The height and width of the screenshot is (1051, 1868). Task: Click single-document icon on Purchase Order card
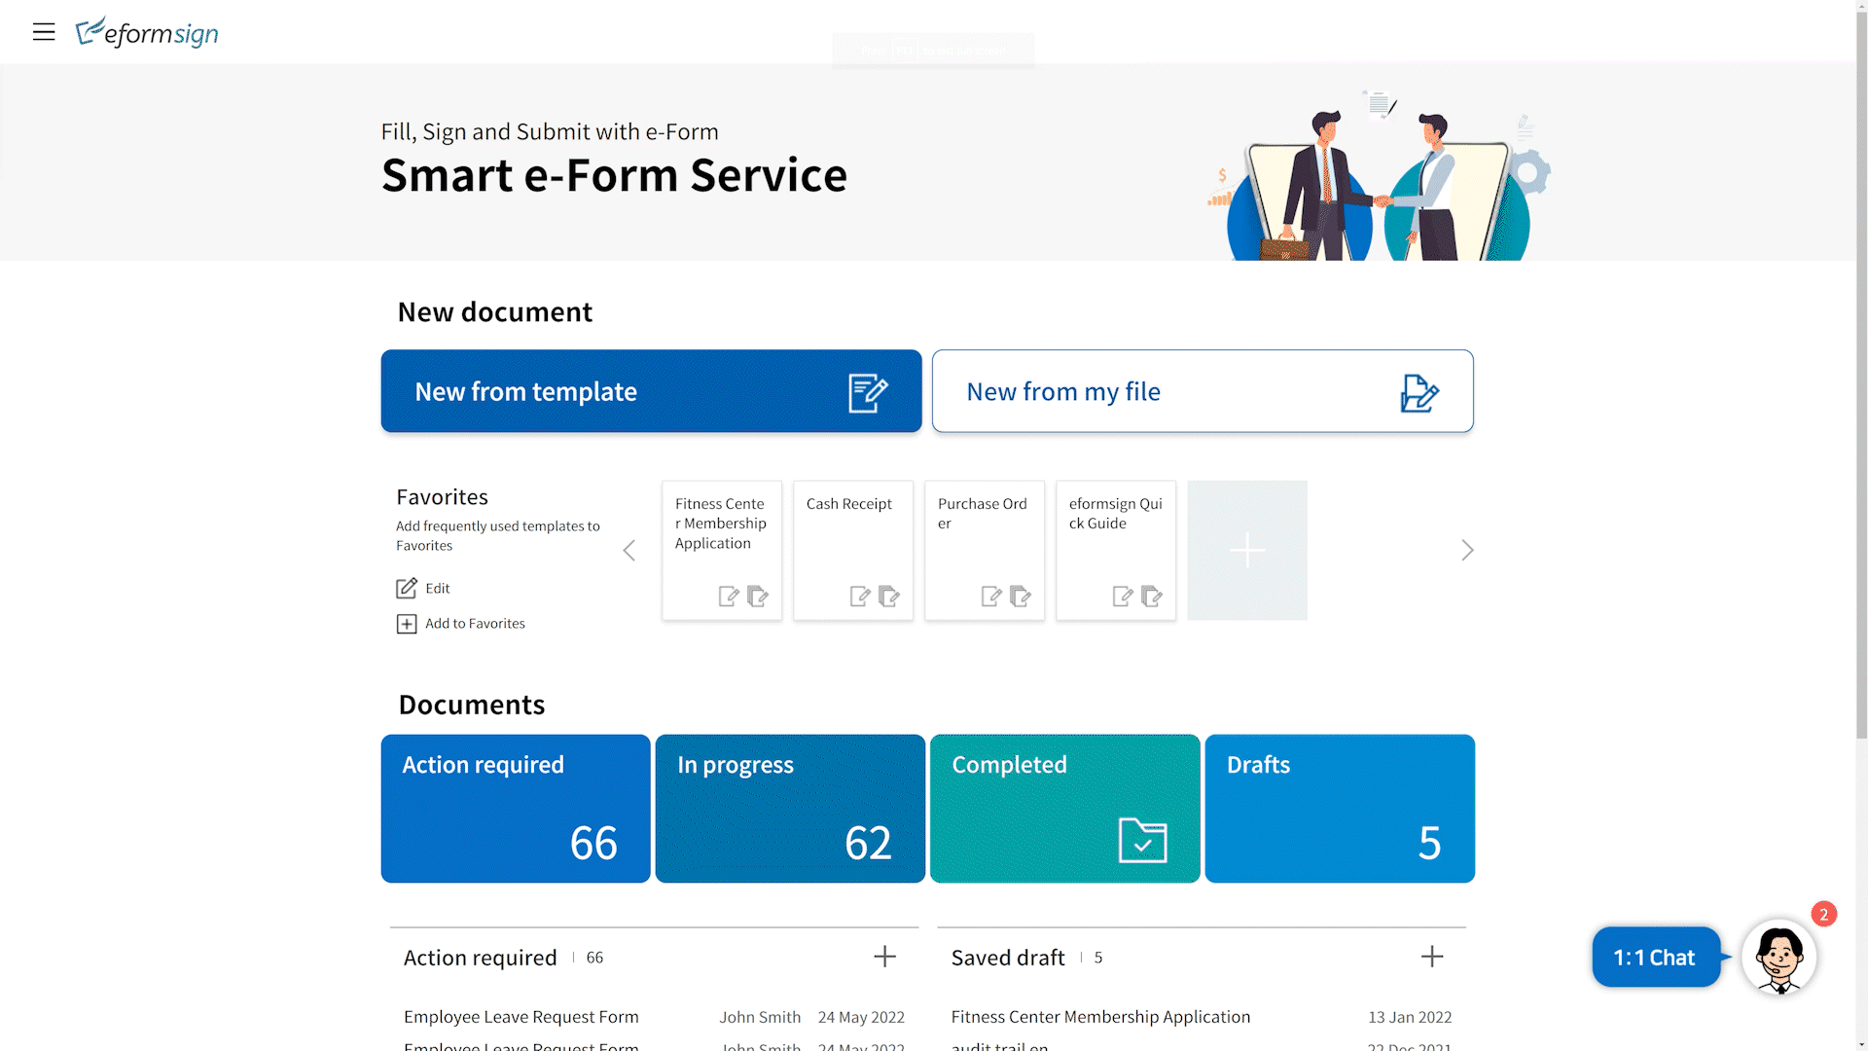[x=991, y=596]
